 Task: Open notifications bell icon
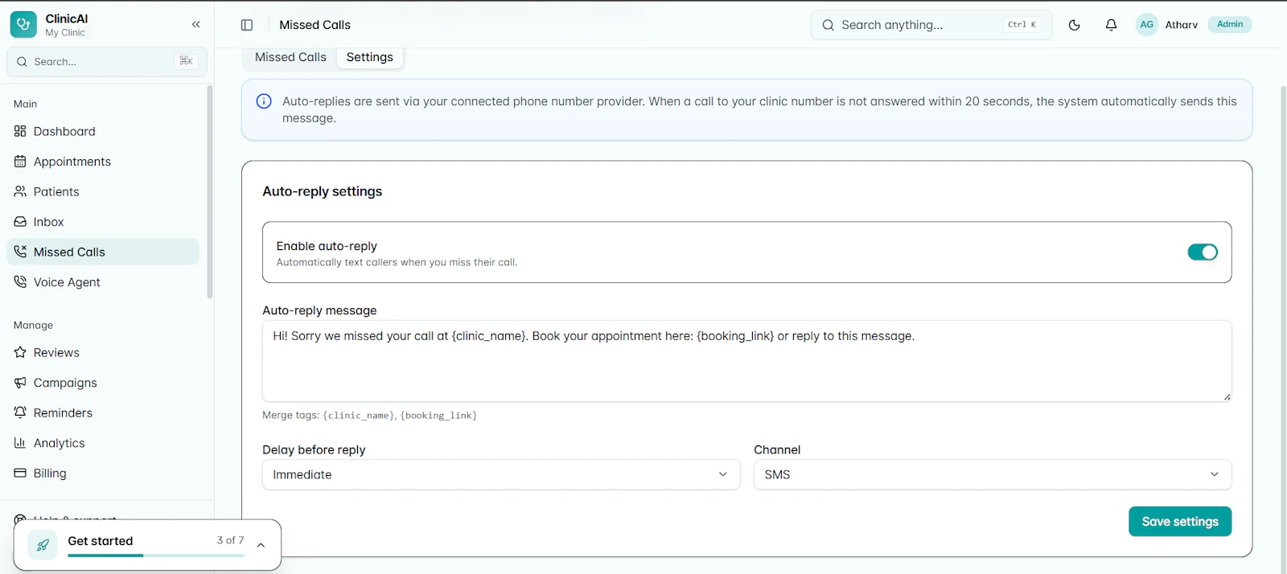click(1111, 25)
